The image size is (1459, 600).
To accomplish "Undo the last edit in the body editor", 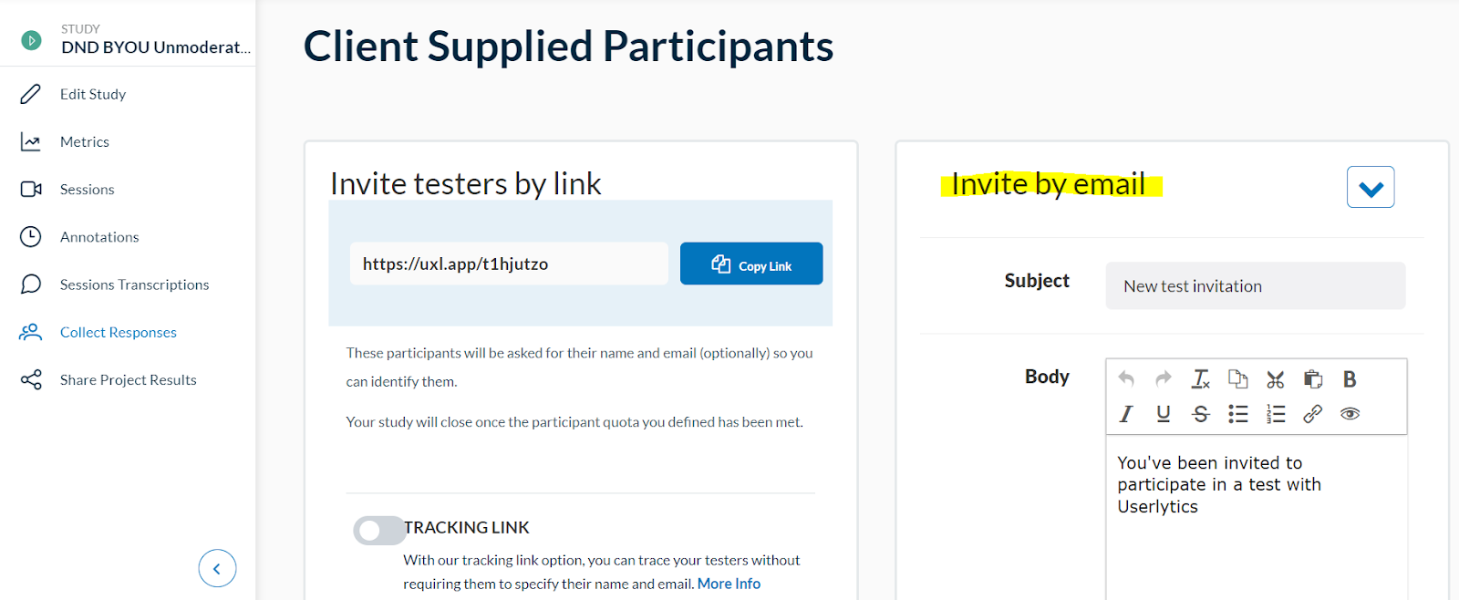I will [x=1125, y=378].
